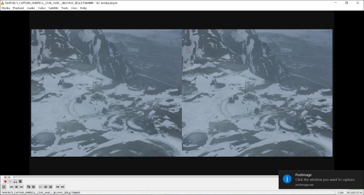Click the 00:19 elapsed time label
Screen dimensions: 364x195
click(x=7, y=177)
